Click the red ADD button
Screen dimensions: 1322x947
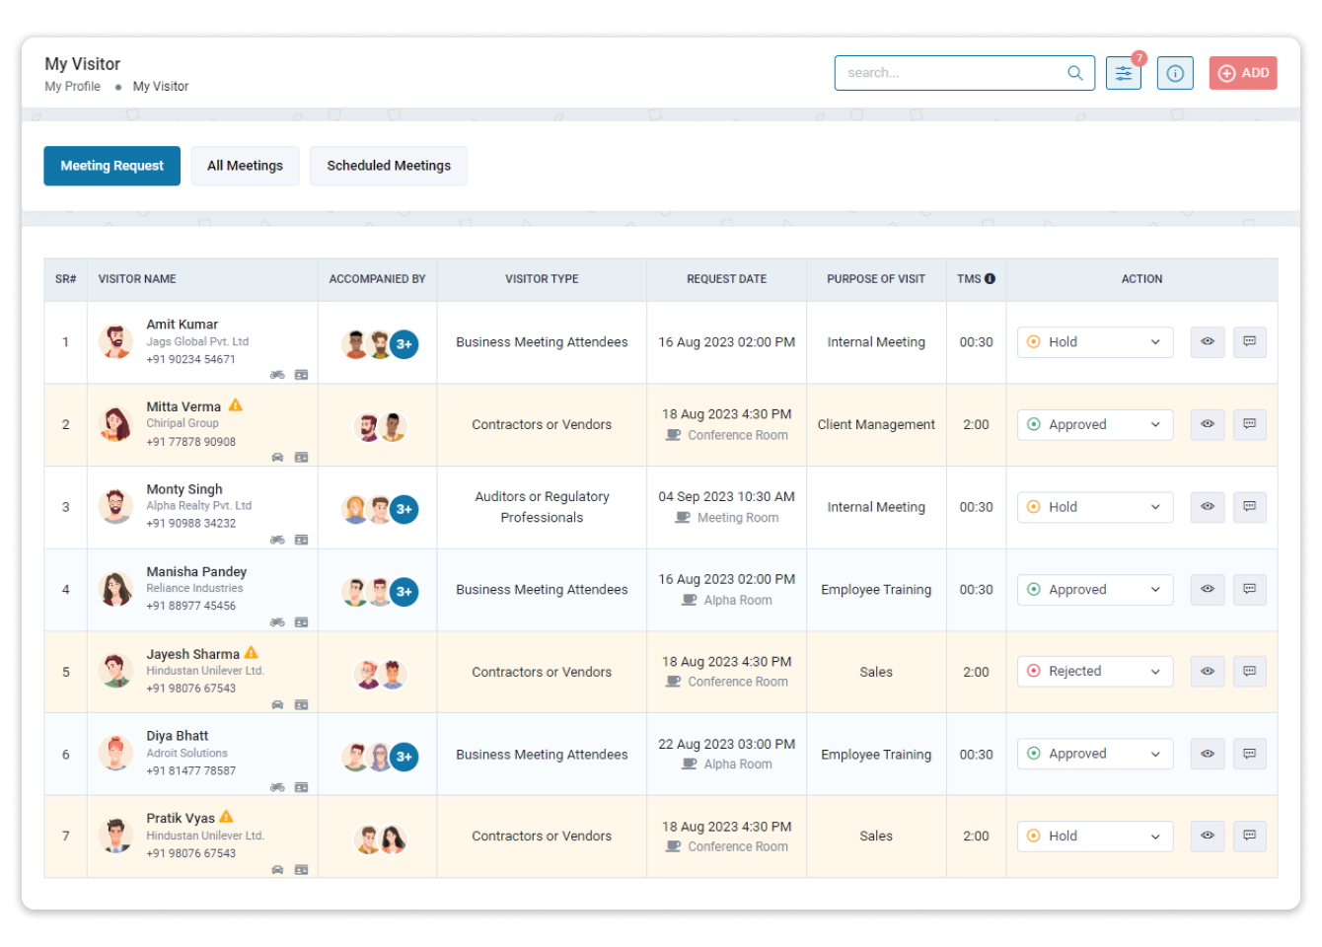click(1242, 73)
